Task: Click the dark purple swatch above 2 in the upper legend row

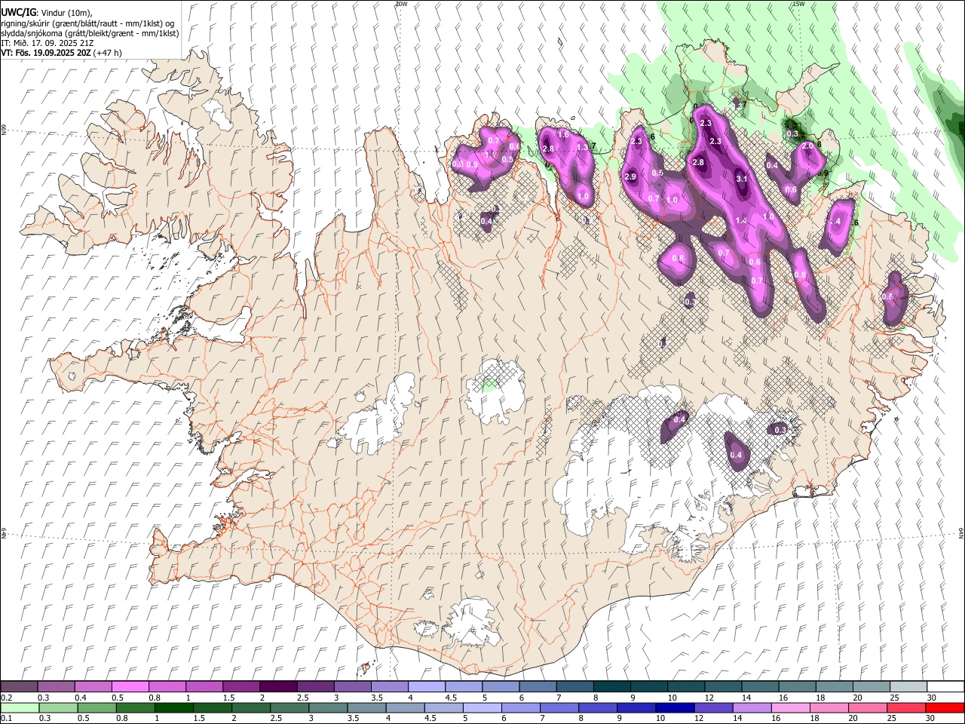Action: [x=277, y=686]
